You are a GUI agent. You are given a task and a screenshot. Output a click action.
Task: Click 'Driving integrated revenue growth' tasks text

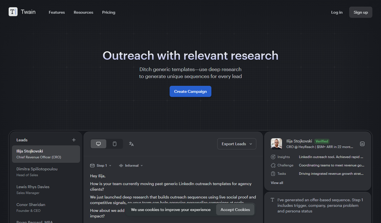click(x=331, y=174)
